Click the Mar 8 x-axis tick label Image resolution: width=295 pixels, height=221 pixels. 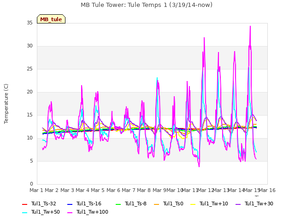tap(144, 190)
